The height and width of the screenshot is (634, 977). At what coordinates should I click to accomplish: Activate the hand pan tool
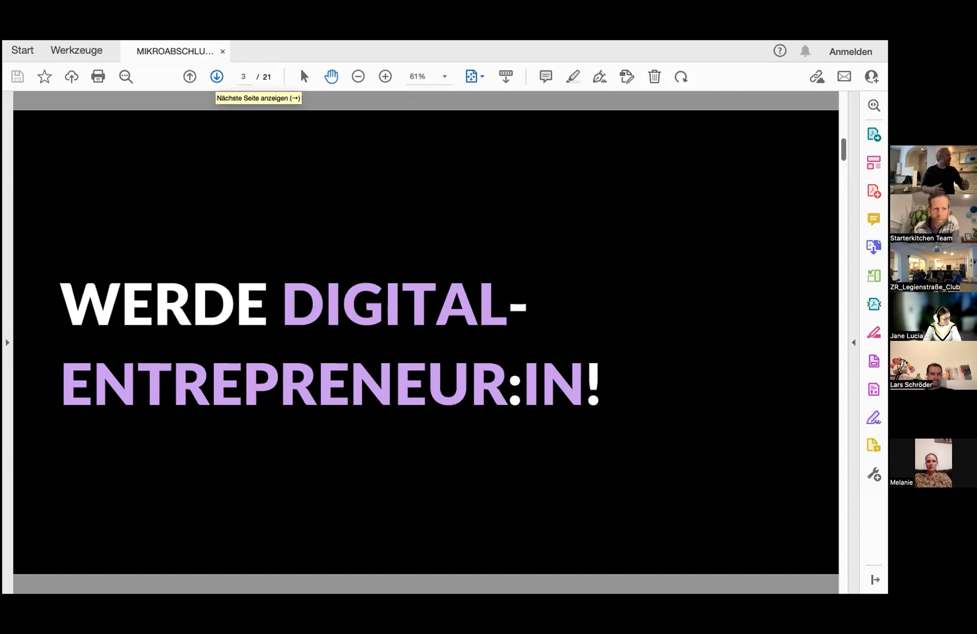coord(331,77)
